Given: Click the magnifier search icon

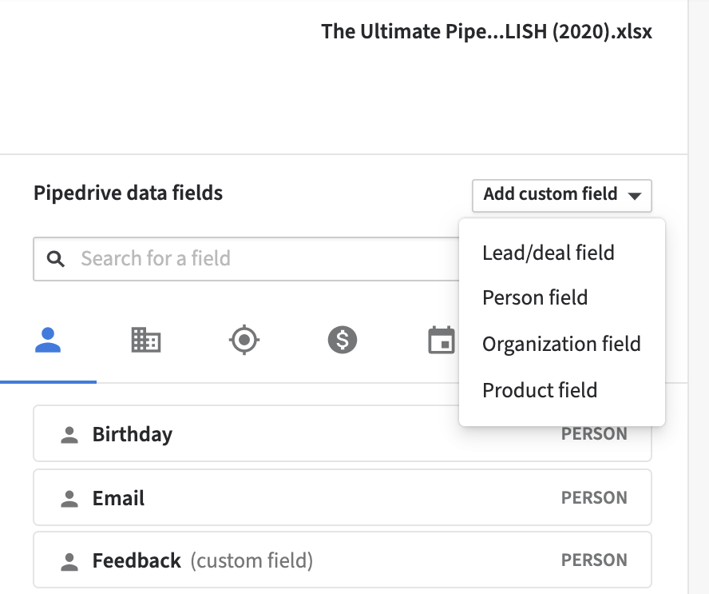Looking at the screenshot, I should point(55,259).
